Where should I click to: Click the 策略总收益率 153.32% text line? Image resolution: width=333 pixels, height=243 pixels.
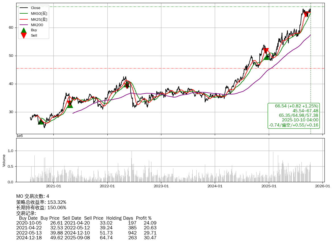click(41, 202)
